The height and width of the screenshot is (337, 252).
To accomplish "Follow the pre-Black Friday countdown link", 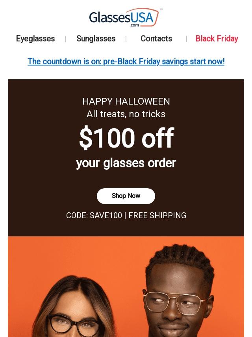I will [x=126, y=62].
